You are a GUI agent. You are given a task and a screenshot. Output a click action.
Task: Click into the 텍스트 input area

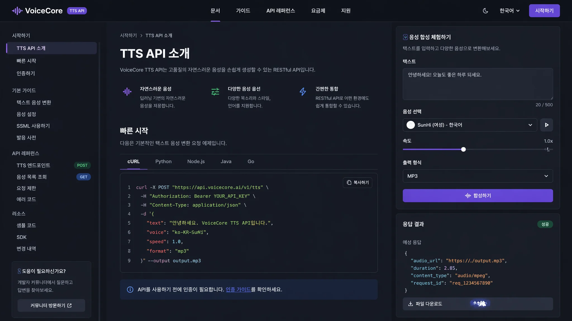point(478,84)
